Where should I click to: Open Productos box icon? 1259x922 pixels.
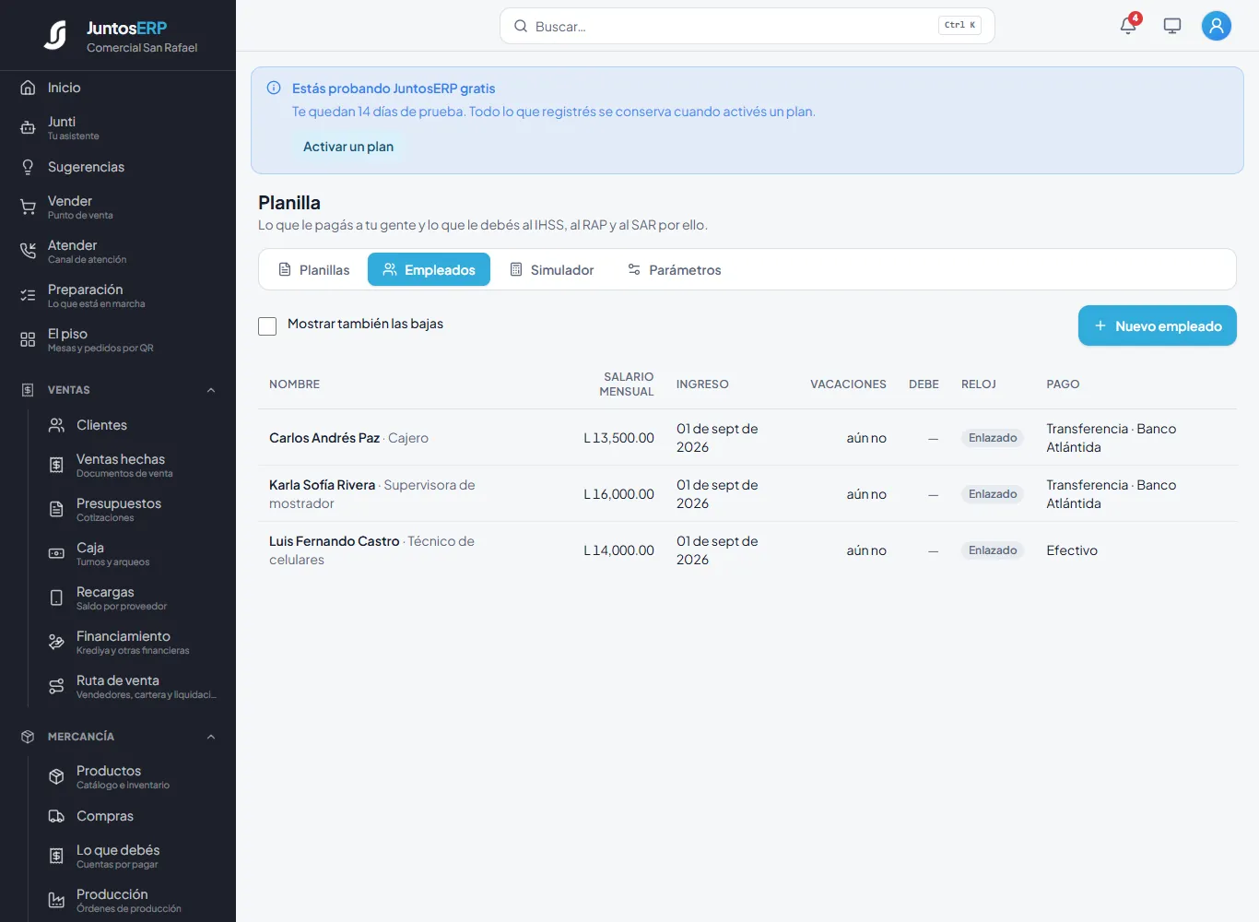[56, 776]
